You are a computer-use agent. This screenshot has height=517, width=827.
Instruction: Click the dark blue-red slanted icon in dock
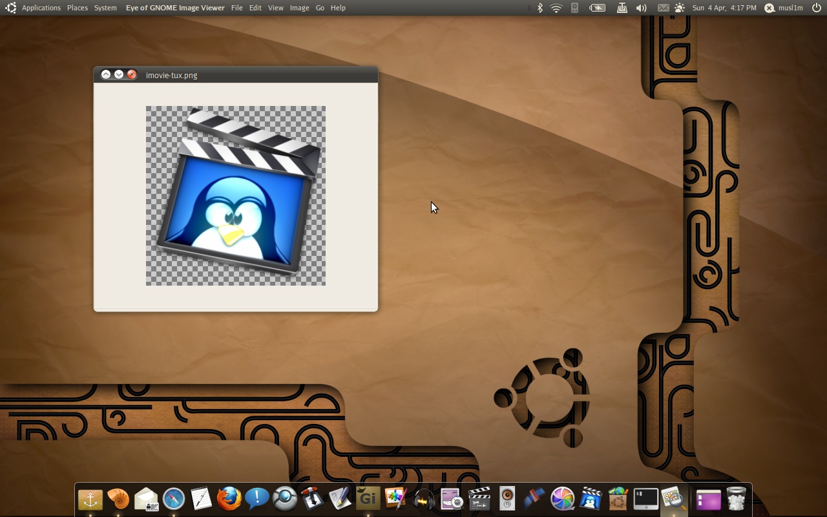tap(534, 499)
